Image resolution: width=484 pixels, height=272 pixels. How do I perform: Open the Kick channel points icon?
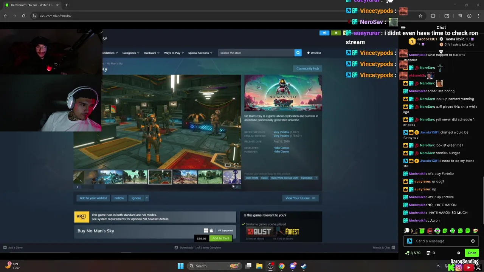coord(407,253)
